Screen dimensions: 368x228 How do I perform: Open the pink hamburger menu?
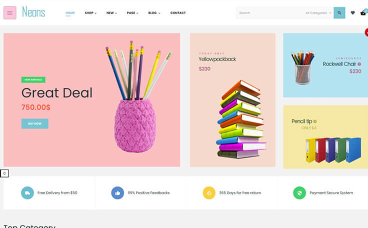(x=10, y=12)
